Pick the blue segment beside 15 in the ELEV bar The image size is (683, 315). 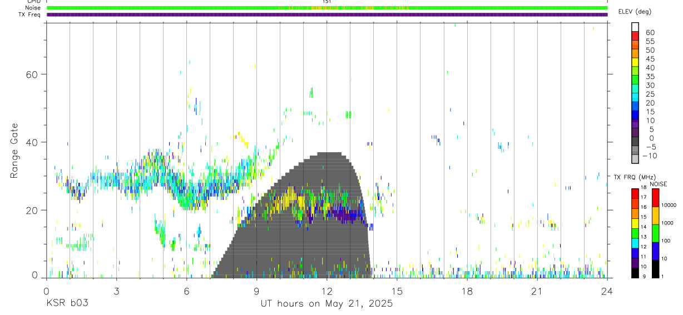[x=636, y=114]
